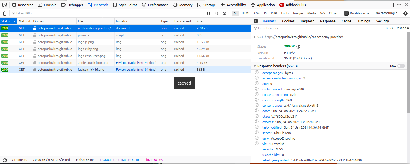This screenshot has width=410, height=164.
Task: Open the Inspector panel
Action: tap(23, 5)
